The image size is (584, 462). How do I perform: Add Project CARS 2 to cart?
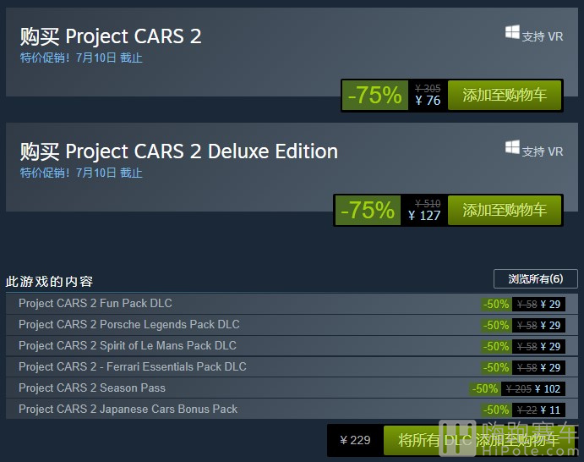505,95
